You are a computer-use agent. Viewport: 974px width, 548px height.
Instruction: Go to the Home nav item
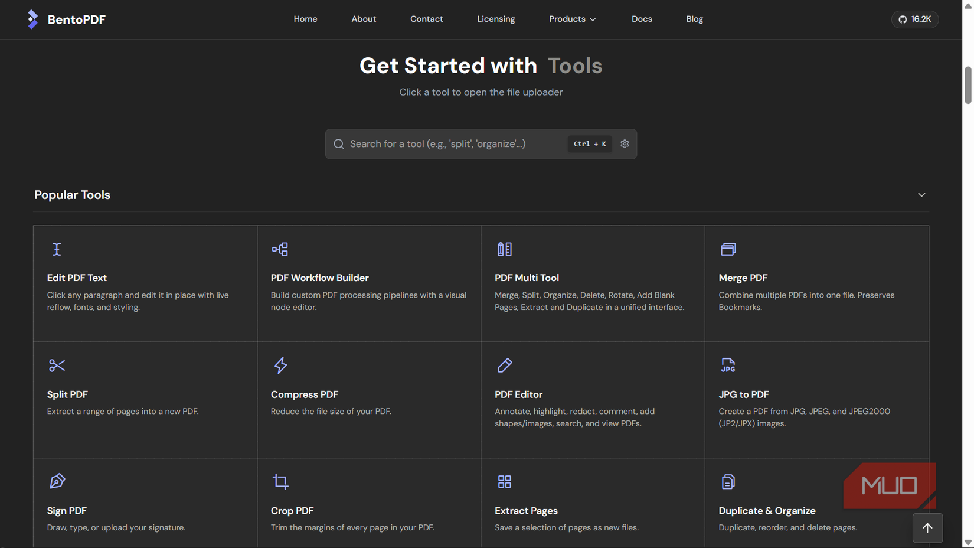[305, 19]
